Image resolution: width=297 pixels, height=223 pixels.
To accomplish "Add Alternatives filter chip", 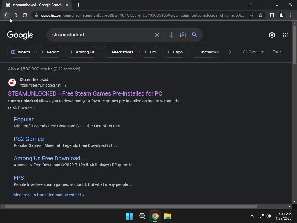I will (119, 52).
